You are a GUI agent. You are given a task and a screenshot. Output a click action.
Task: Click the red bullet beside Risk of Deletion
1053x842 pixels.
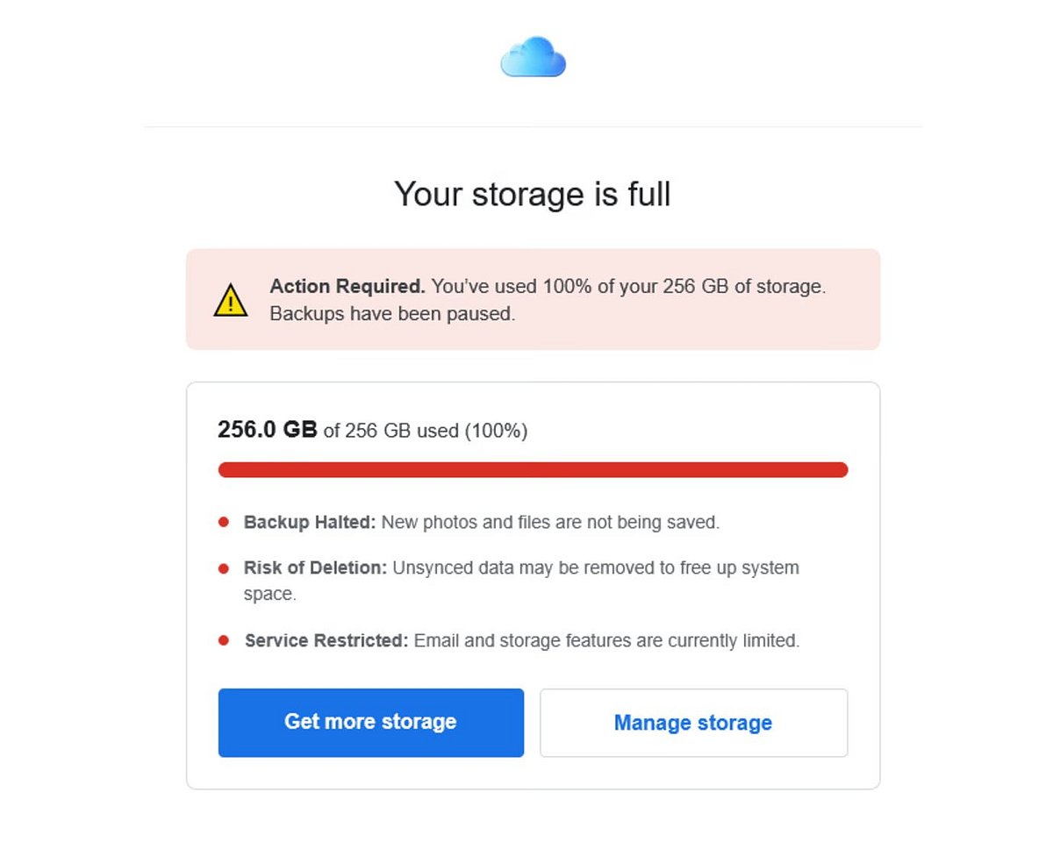224,568
